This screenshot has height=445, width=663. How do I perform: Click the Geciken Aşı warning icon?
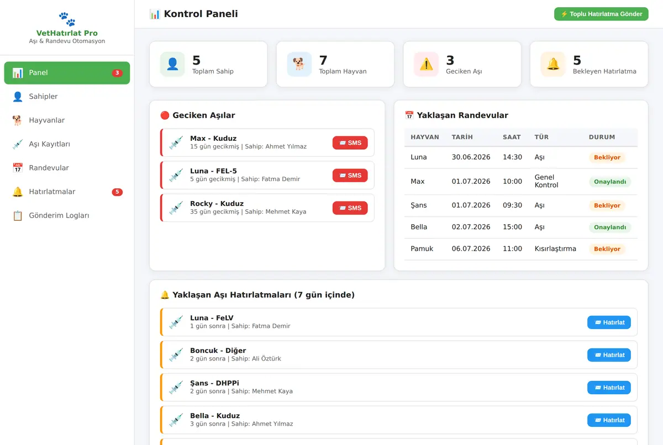pos(426,64)
